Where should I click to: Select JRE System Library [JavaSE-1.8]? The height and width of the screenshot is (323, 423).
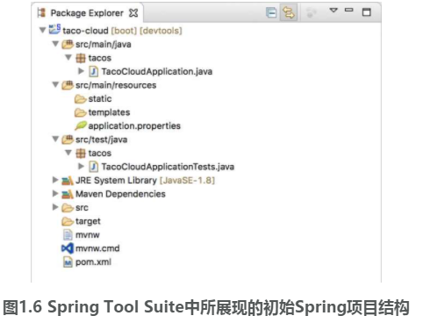pos(145,181)
